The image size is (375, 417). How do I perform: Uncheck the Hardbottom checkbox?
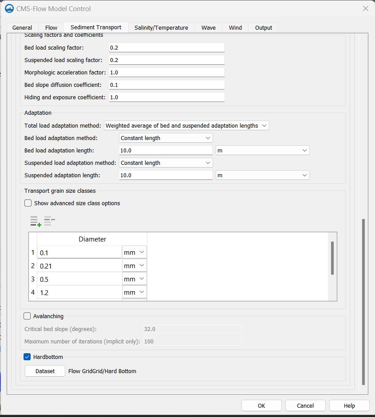(27, 357)
